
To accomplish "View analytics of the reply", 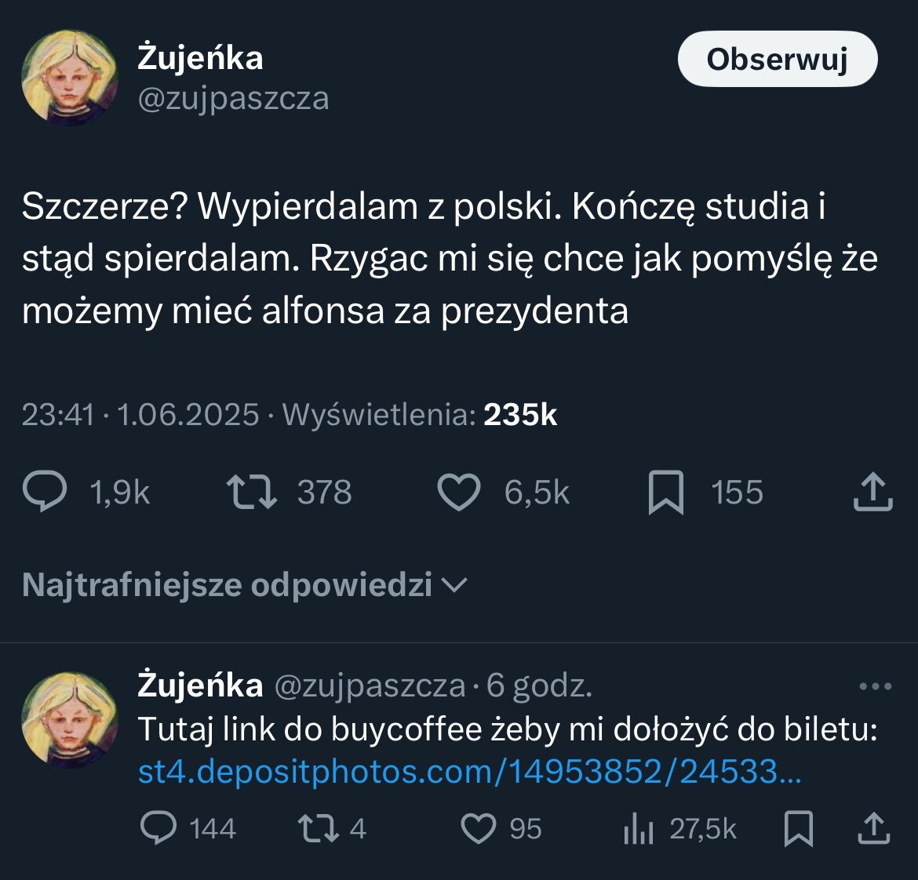I will (639, 828).
